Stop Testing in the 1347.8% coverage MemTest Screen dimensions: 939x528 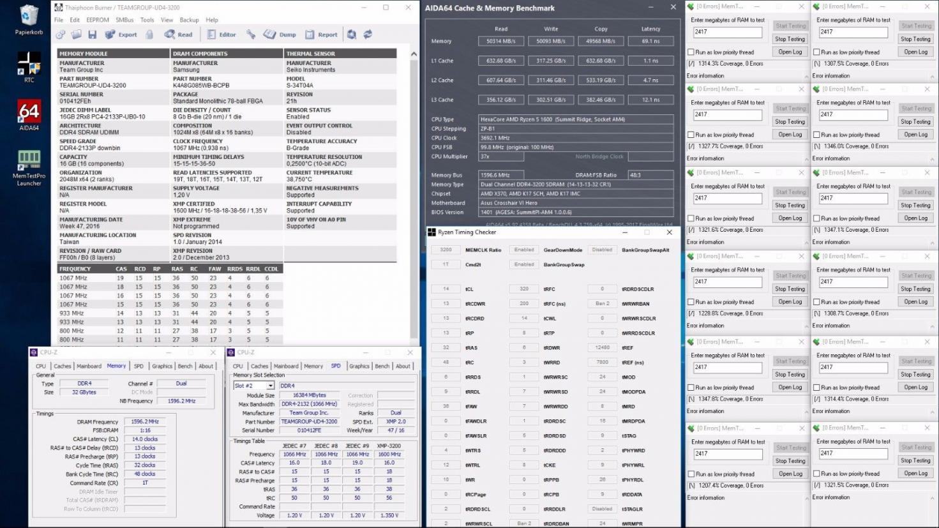(790, 374)
